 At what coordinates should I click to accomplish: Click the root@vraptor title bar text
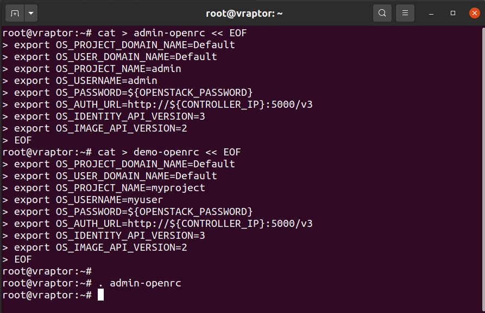click(x=244, y=14)
